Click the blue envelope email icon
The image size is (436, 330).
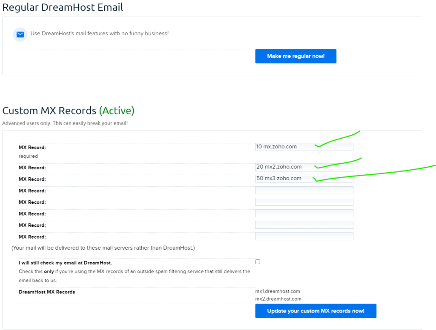pos(20,34)
